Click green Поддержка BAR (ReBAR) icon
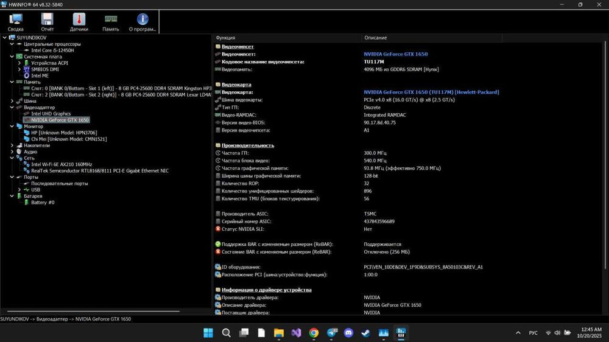 coord(218,244)
